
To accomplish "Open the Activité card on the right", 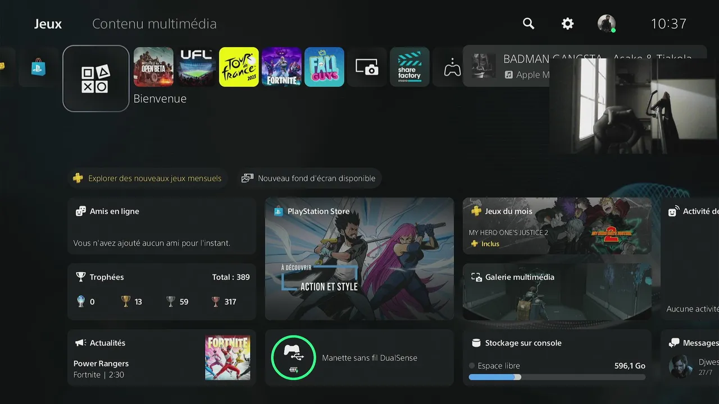I will click(x=690, y=259).
